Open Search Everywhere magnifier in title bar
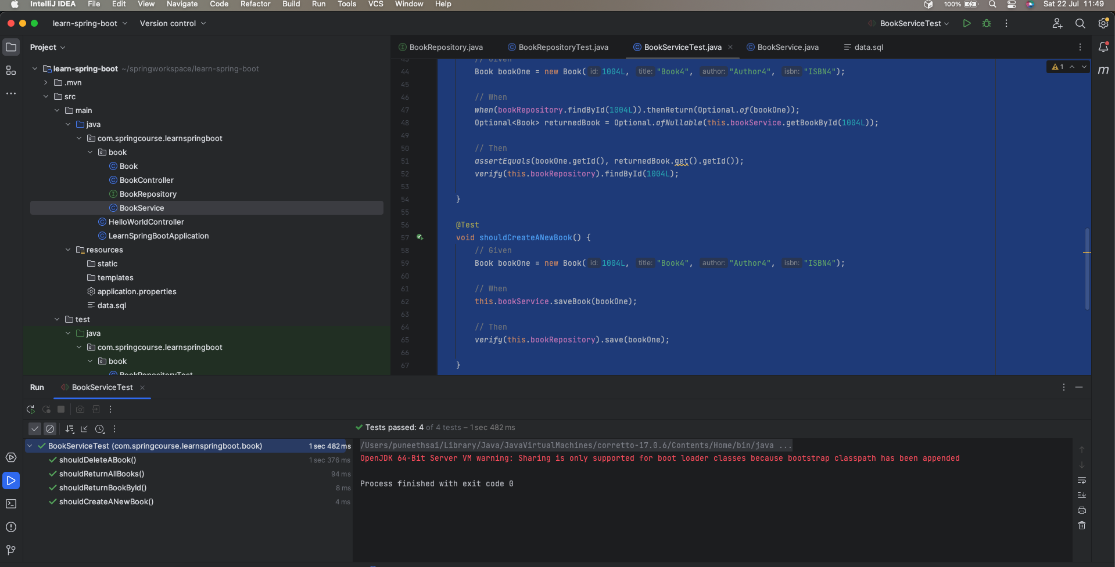Viewport: 1115px width, 567px height. click(x=1080, y=23)
